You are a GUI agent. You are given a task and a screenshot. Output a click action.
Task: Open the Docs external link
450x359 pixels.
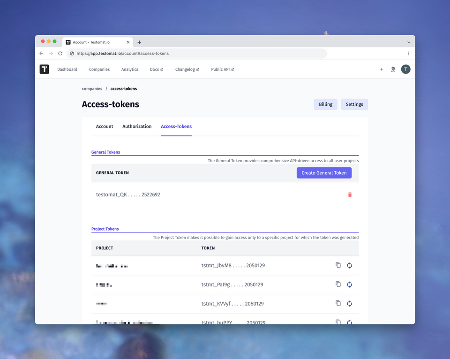157,69
